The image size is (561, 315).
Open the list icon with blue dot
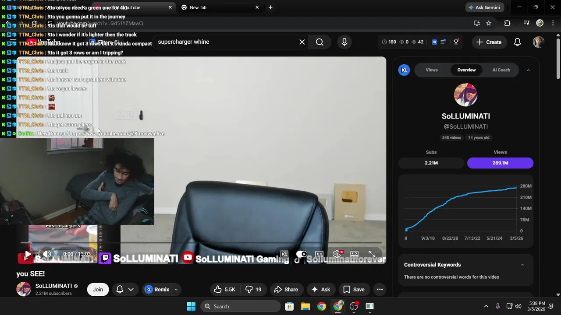[x=443, y=42]
